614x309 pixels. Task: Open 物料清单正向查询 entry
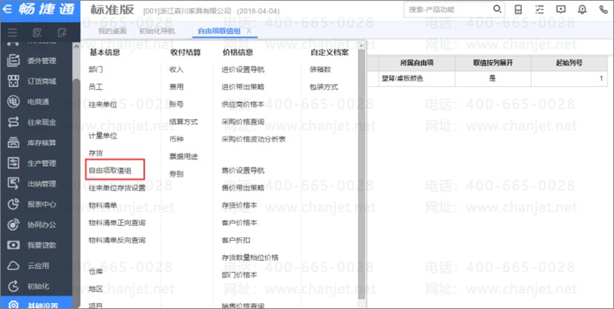117,222
